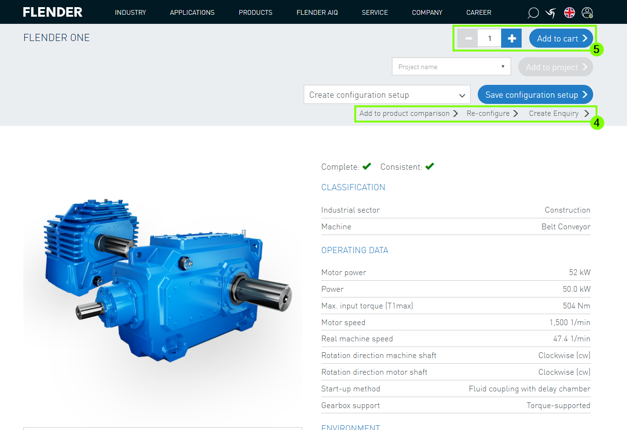Screen dimensions: 627x430
Task: Open the Project name dropdown
Action: point(451,67)
